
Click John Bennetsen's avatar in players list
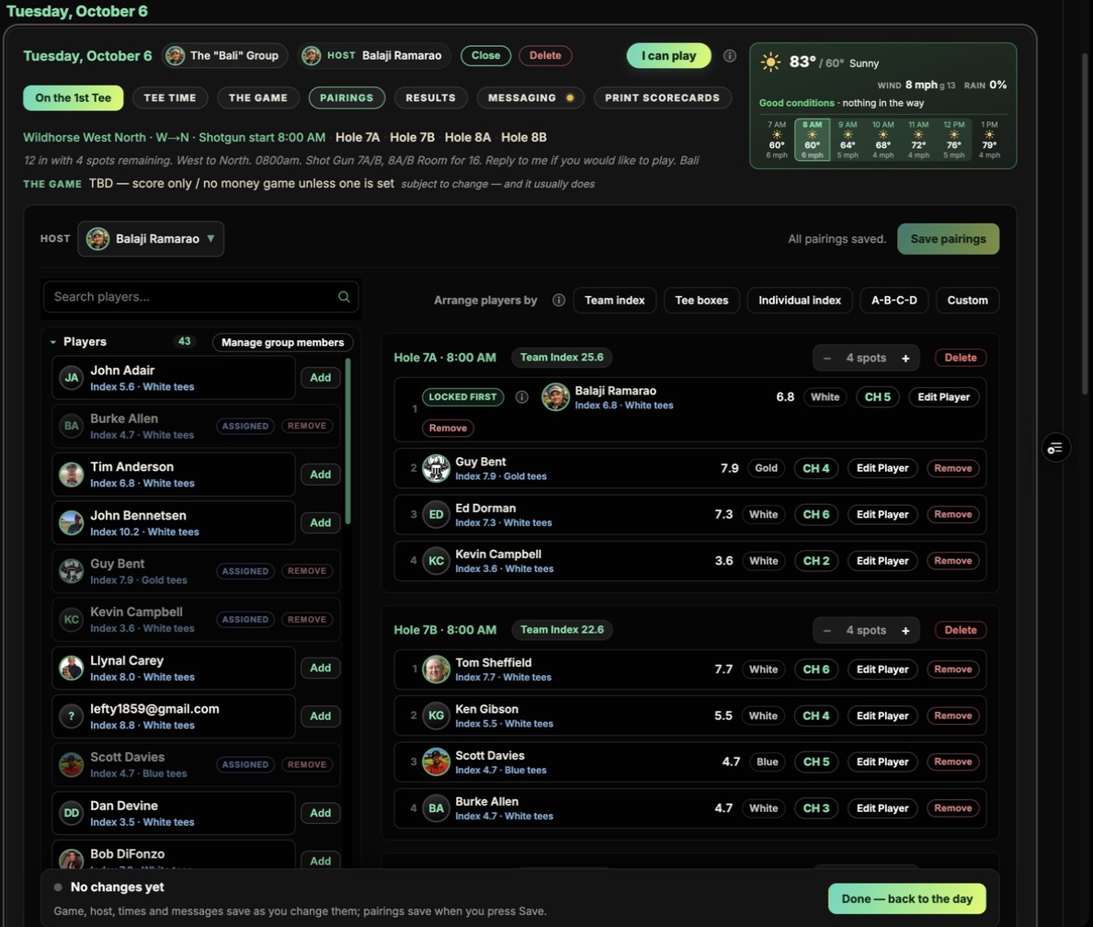click(x=71, y=522)
